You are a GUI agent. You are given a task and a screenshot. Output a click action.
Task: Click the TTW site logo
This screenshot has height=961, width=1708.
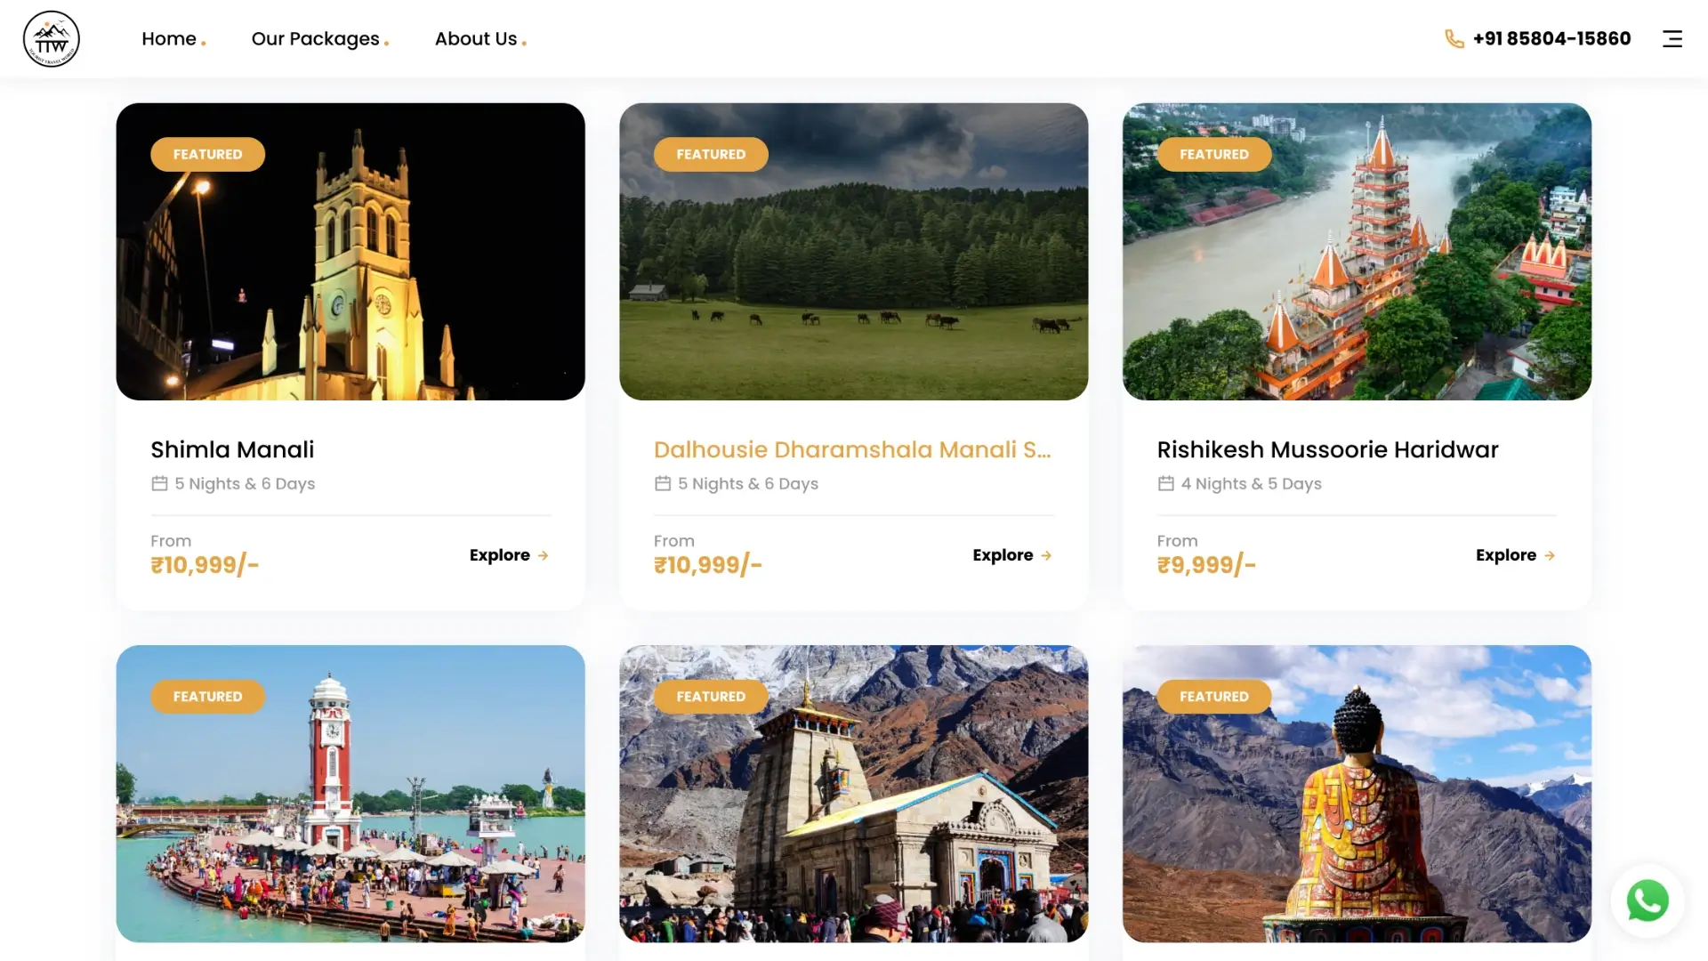(x=52, y=39)
